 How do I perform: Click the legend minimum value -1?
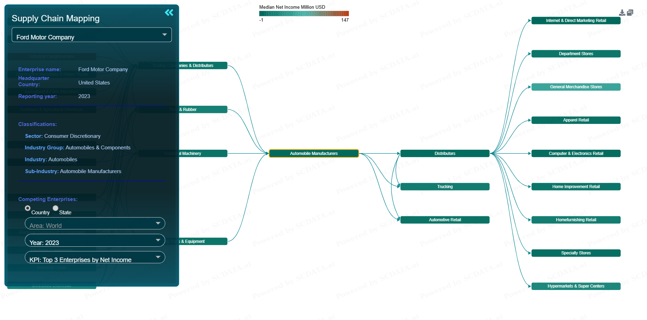click(261, 20)
